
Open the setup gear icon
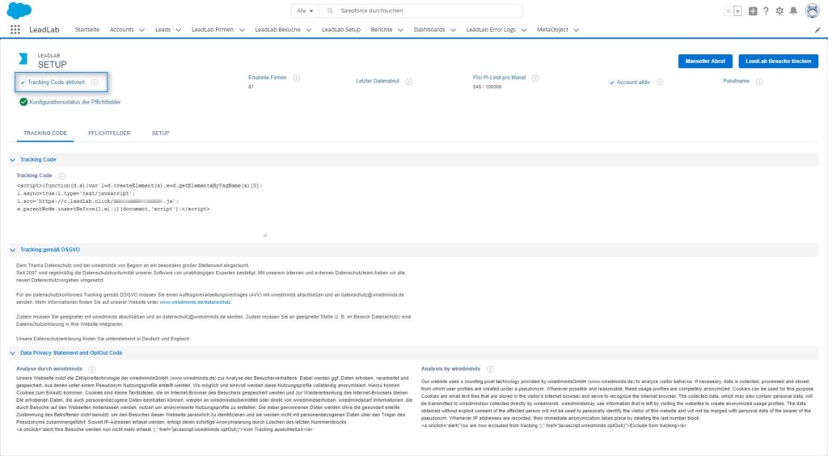click(779, 11)
